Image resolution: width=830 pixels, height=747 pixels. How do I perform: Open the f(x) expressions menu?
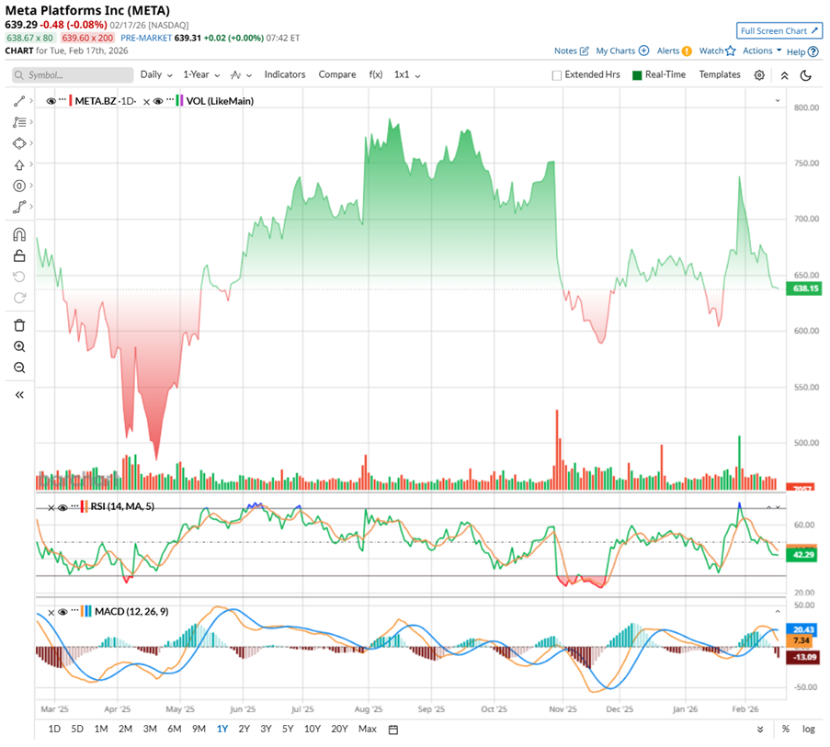(x=376, y=74)
